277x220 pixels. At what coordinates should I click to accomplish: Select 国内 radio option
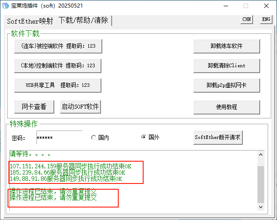[x=93, y=138]
